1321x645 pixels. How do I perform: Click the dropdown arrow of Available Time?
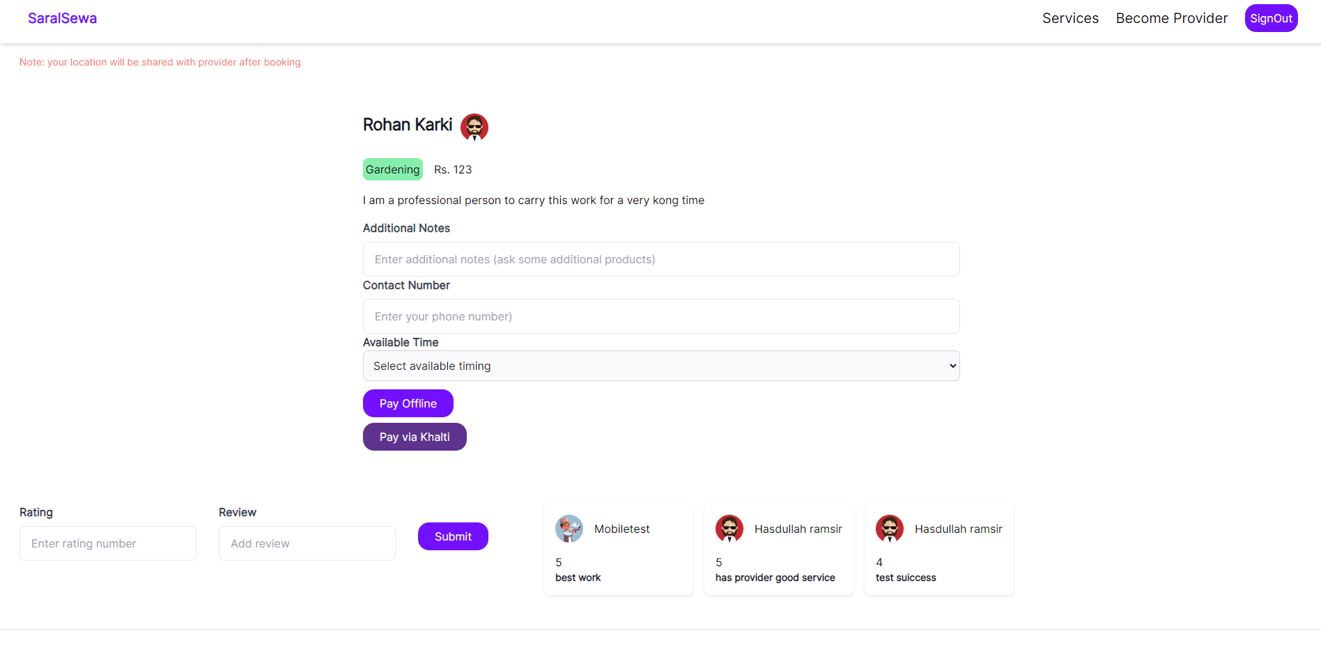(x=952, y=366)
